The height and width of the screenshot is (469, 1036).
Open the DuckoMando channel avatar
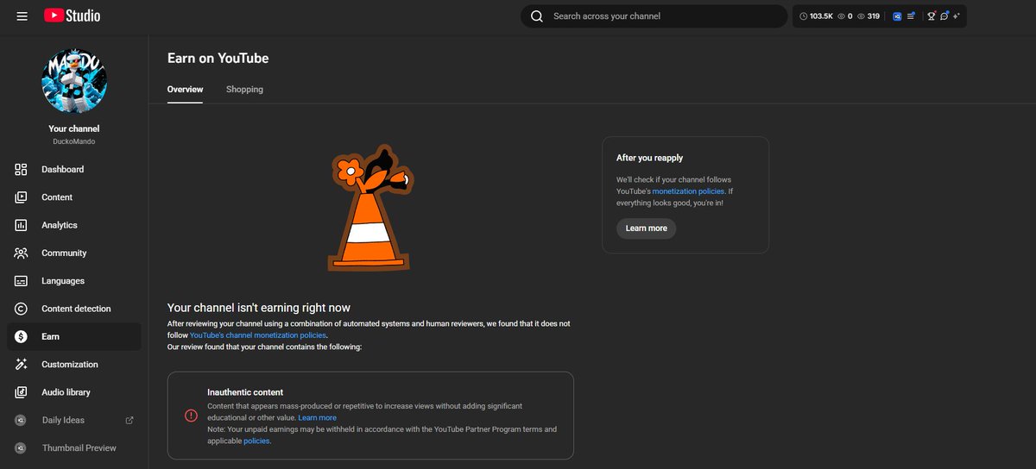point(74,81)
